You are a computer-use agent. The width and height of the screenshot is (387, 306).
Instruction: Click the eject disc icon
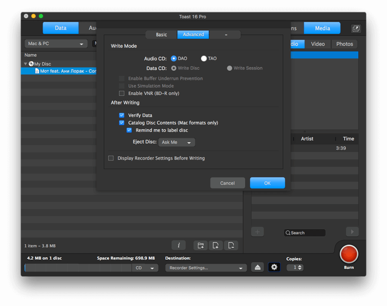click(x=258, y=267)
